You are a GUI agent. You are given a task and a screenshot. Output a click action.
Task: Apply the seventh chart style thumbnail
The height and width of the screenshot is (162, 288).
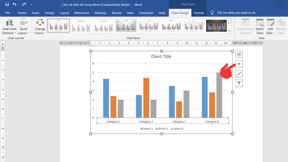click(194, 25)
